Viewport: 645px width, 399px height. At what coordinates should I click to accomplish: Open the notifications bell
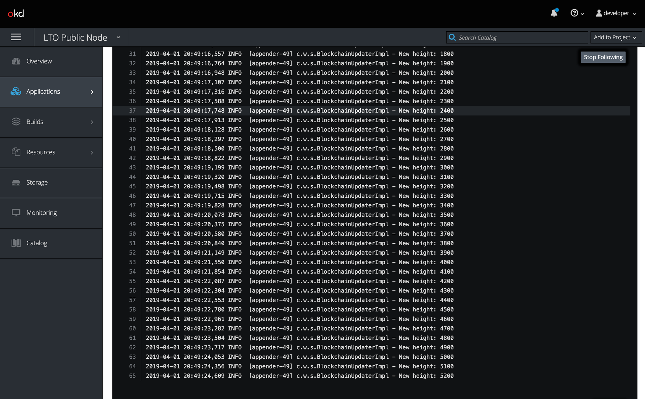pos(554,13)
